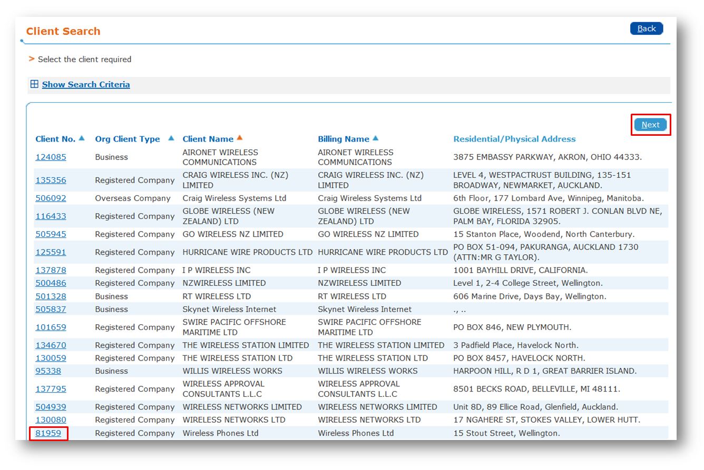Open client number 116433
The image size is (704, 470).
click(x=51, y=216)
